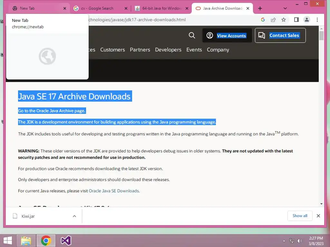Click the scrollbar down arrow
The image size is (330, 247).
pos(321,204)
